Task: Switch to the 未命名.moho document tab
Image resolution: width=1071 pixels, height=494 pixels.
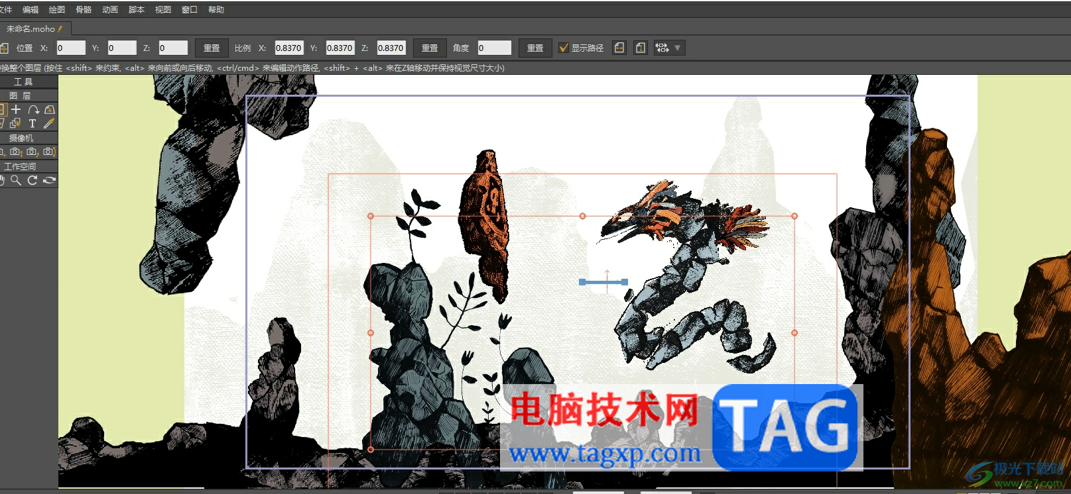Action: 34,28
